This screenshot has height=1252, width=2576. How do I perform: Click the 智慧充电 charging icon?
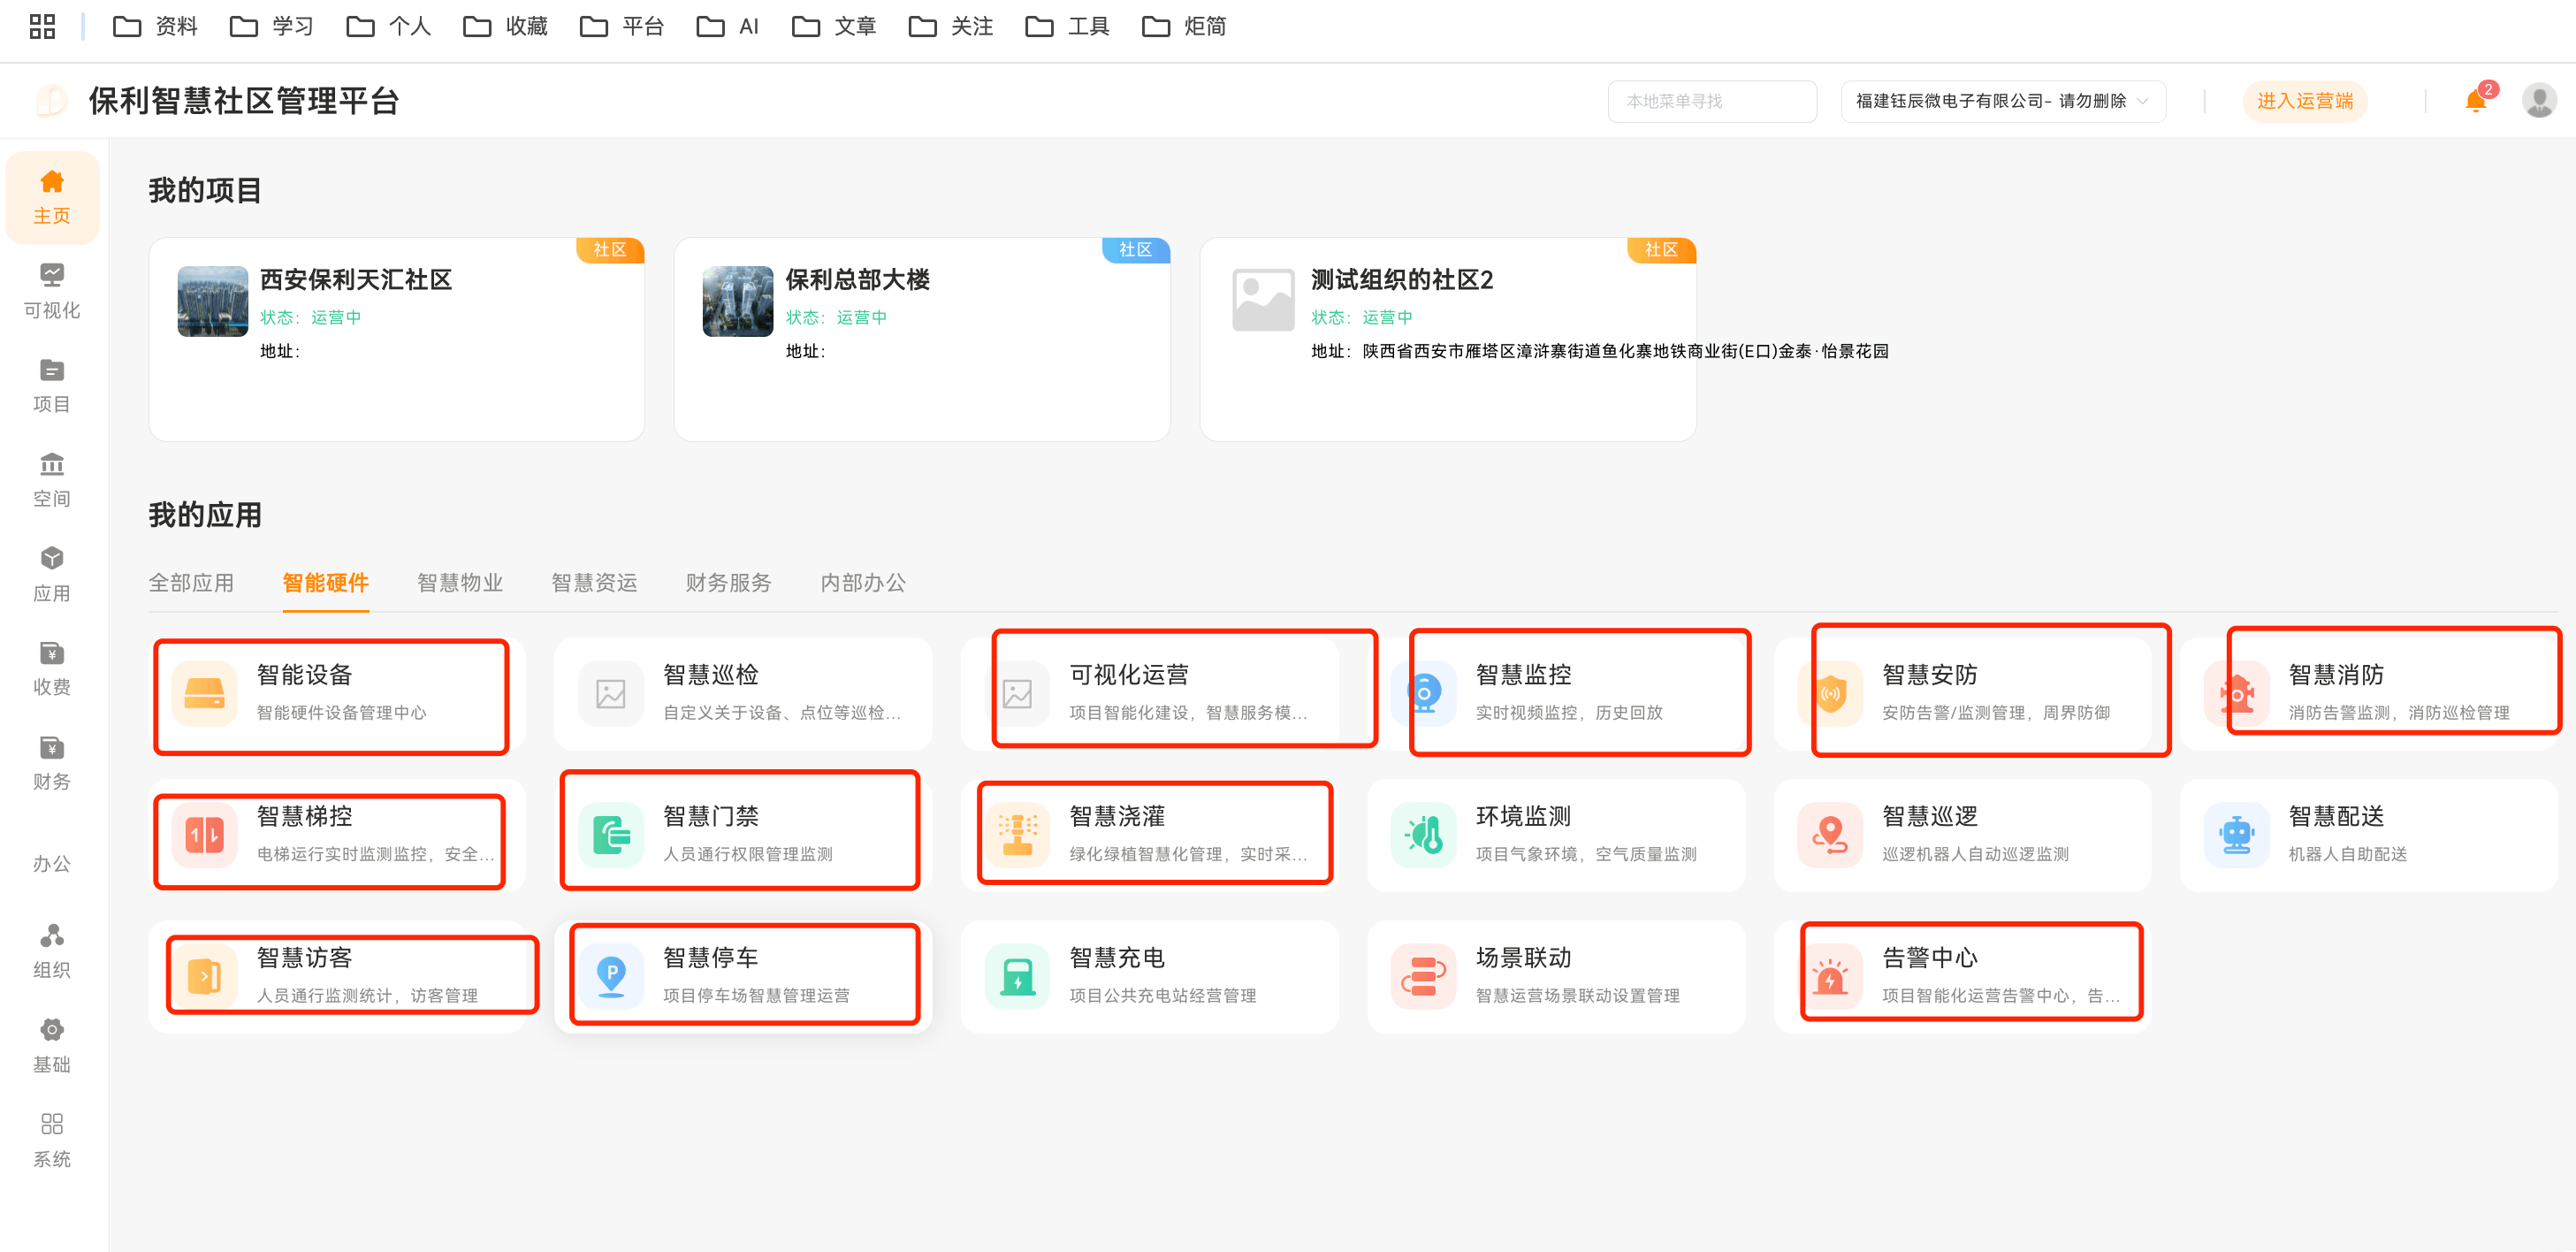pyautogui.click(x=1017, y=976)
